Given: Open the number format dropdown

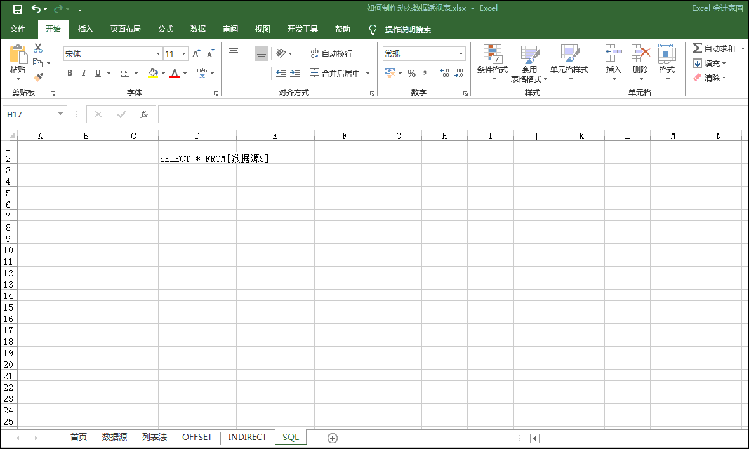Looking at the screenshot, I should click(x=461, y=54).
